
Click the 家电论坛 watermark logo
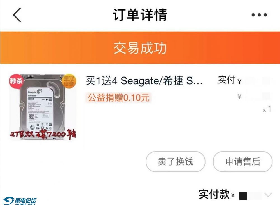pyautogui.click(x=20, y=201)
